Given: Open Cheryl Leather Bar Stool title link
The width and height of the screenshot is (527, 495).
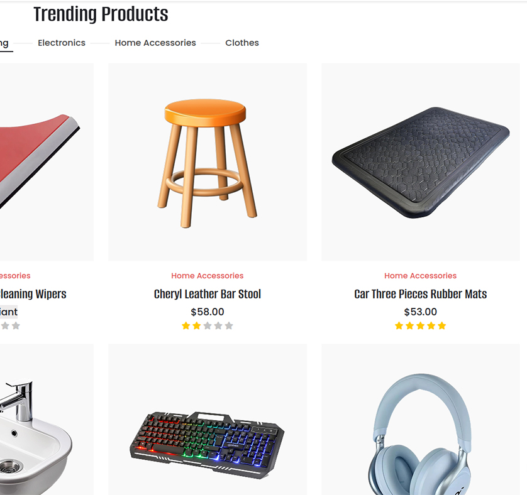Looking at the screenshot, I should click(208, 294).
